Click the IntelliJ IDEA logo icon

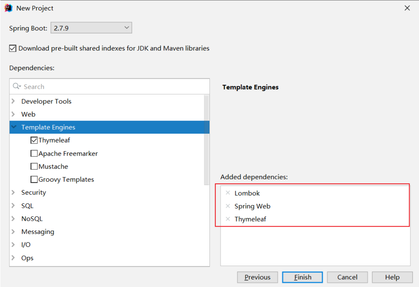click(x=9, y=8)
